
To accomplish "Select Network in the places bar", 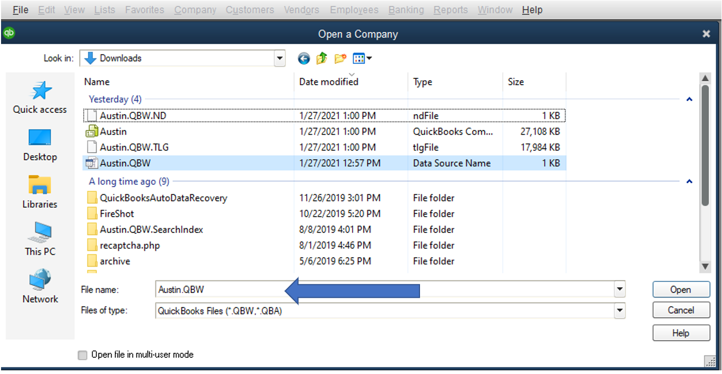I will pos(40,287).
